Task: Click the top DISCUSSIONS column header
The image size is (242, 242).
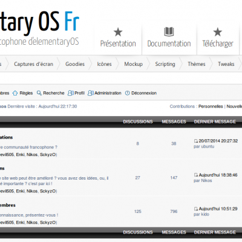Action: pos(138,122)
